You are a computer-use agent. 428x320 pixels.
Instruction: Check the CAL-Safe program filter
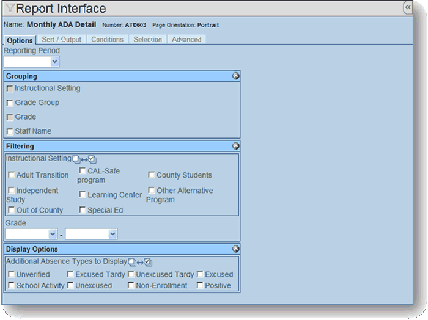pos(83,170)
